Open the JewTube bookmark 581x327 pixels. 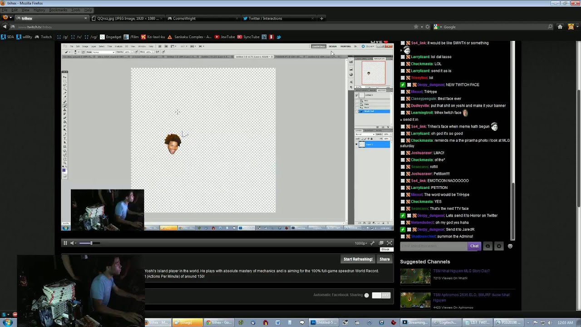225,37
